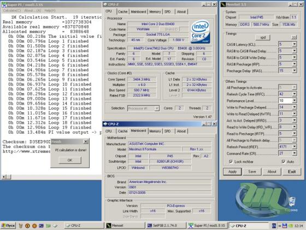Click the Start (Пуск) button
This screenshot has height=230, width=306.
point(8,226)
